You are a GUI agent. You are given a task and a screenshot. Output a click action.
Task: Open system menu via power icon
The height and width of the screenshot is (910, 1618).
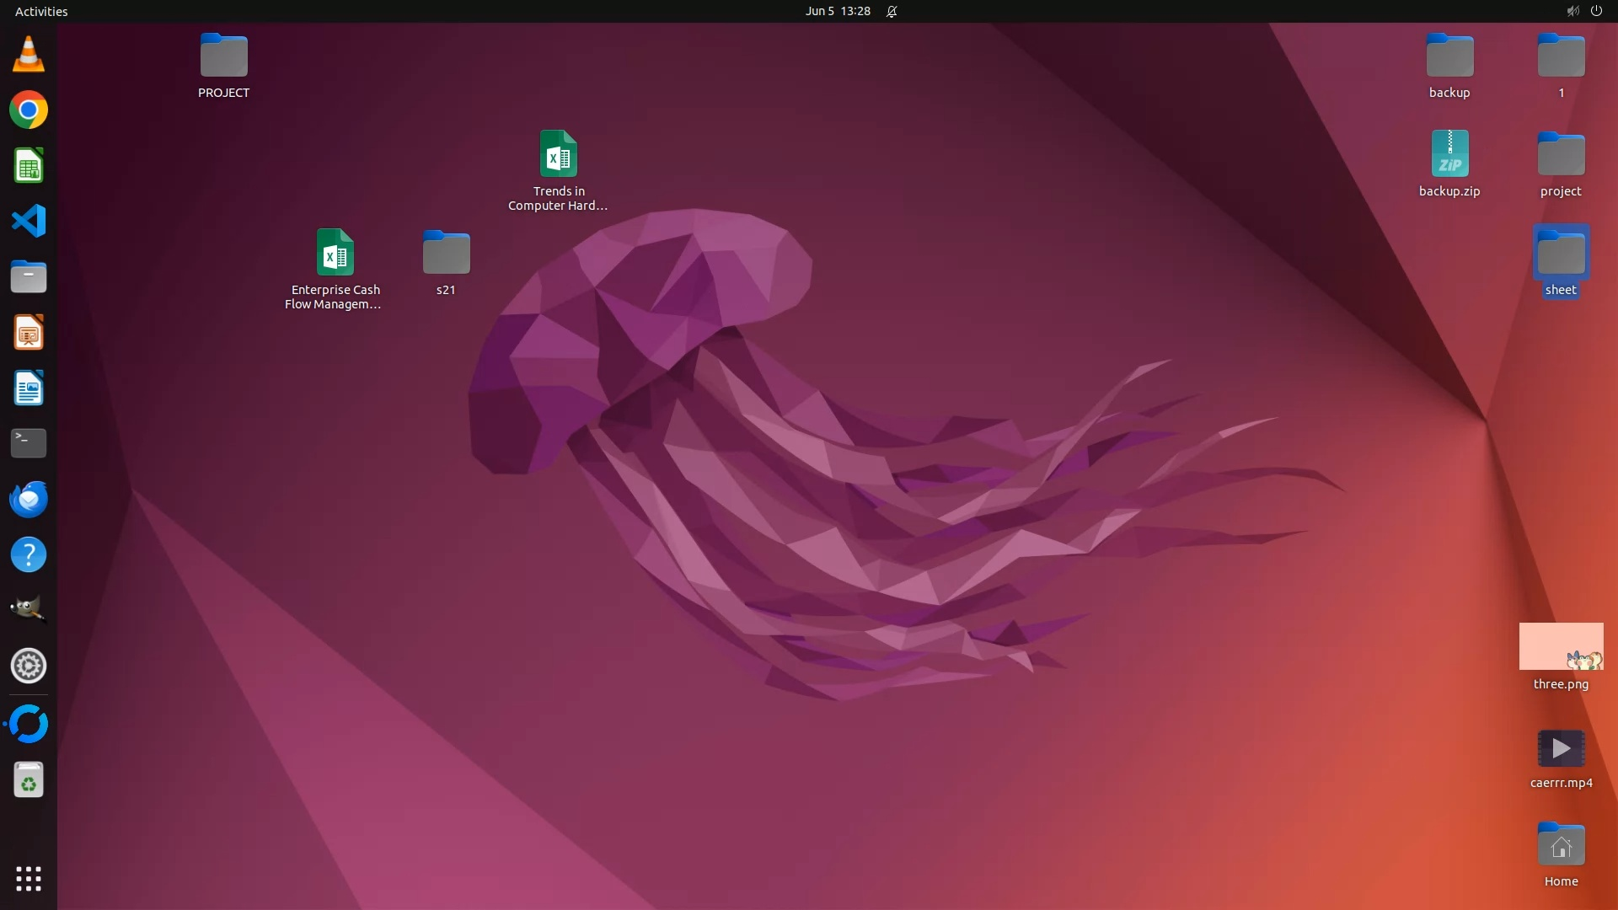coord(1596,11)
